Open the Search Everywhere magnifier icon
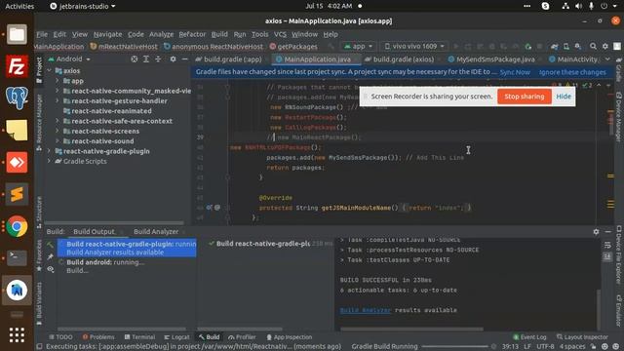Screen dimensions: 624x351 593,47
